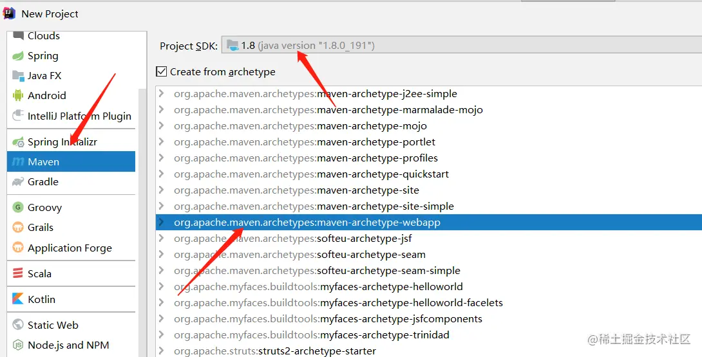Click the Static Web globe icon
Screen dimensions: 702x357
[x=18, y=324]
